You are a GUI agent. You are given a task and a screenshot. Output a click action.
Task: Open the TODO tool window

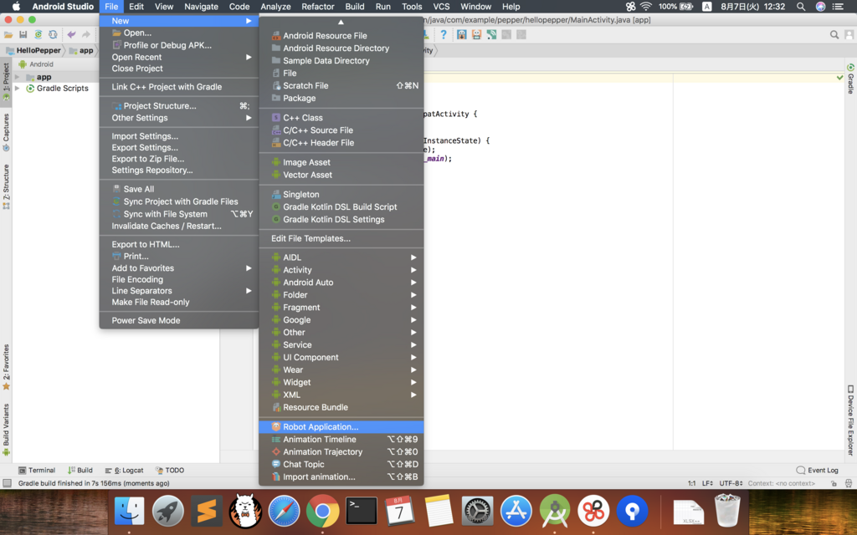(169, 470)
